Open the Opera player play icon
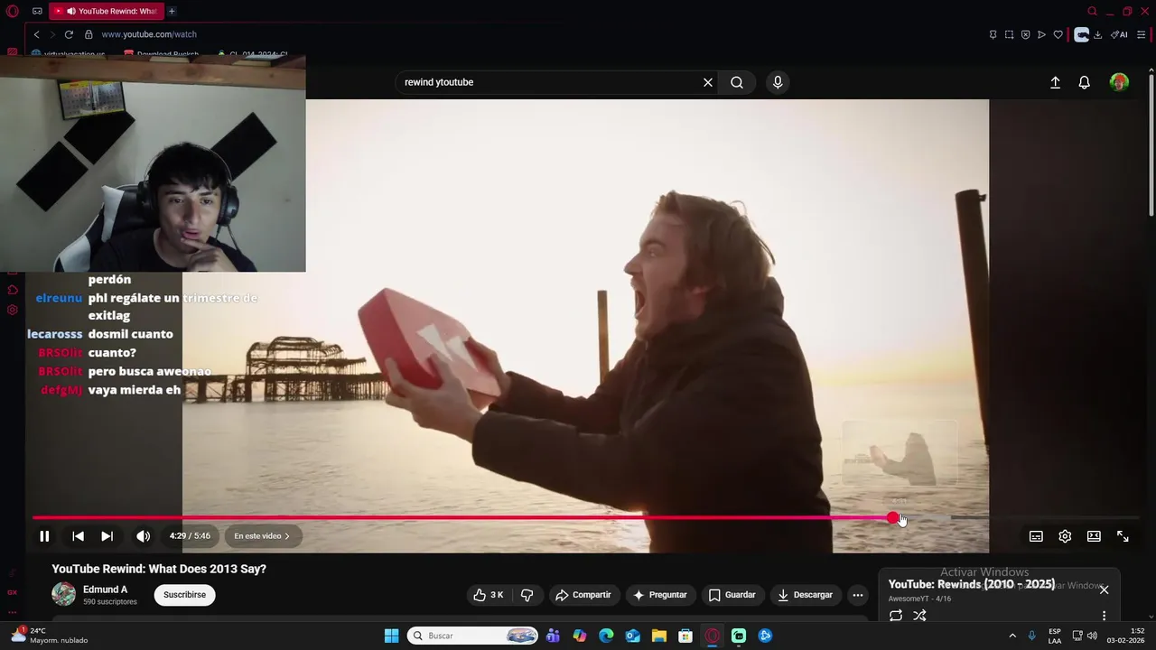 pos(1041,34)
